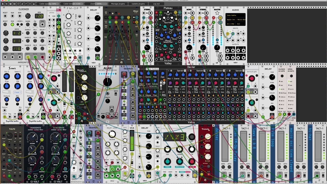Click the green OUT jack on top Delay module
The height and width of the screenshot is (184, 327).
(x=97, y=57)
